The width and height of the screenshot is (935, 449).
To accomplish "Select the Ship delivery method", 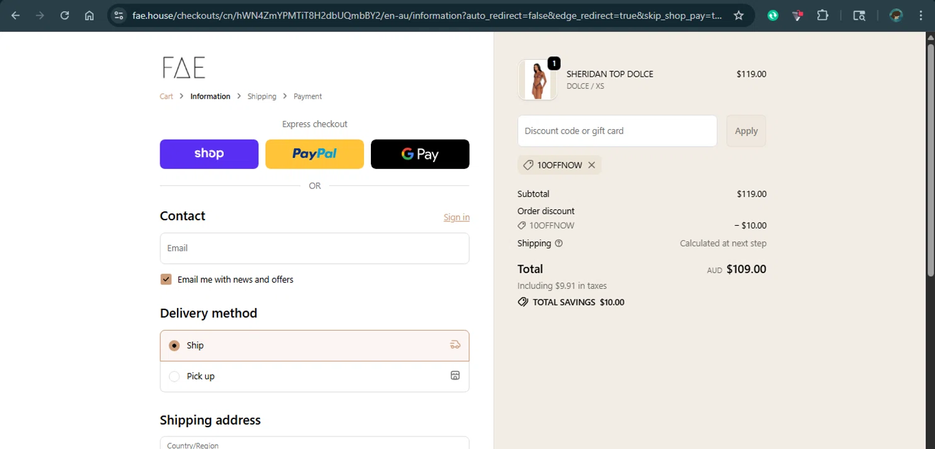I will (314, 345).
